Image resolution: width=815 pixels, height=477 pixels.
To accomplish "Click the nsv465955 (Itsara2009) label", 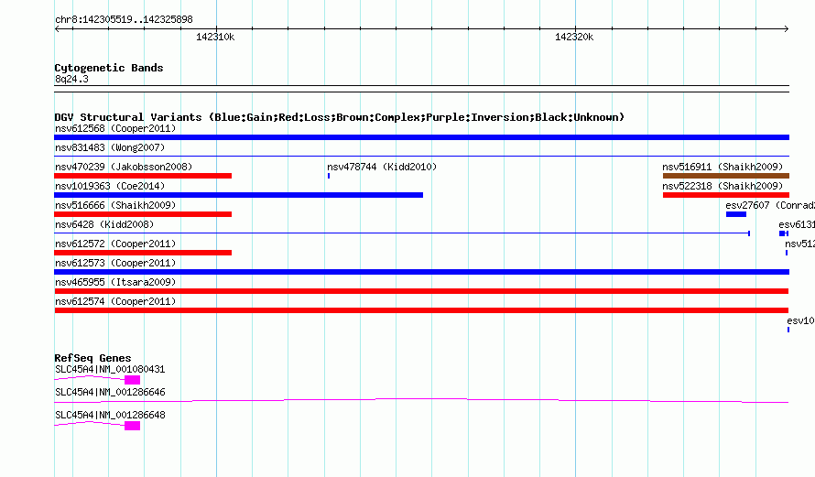I will click(x=115, y=282).
